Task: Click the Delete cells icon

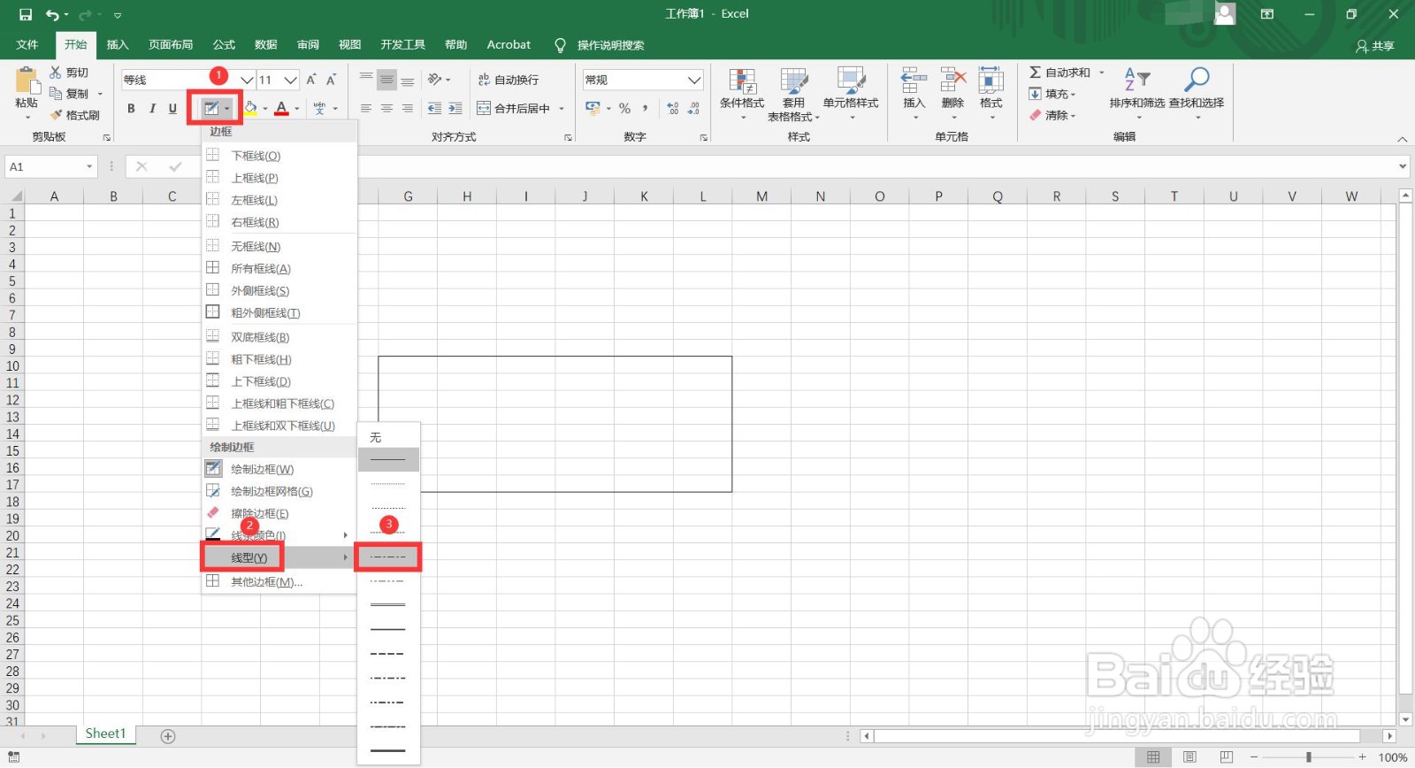Action: [952, 81]
